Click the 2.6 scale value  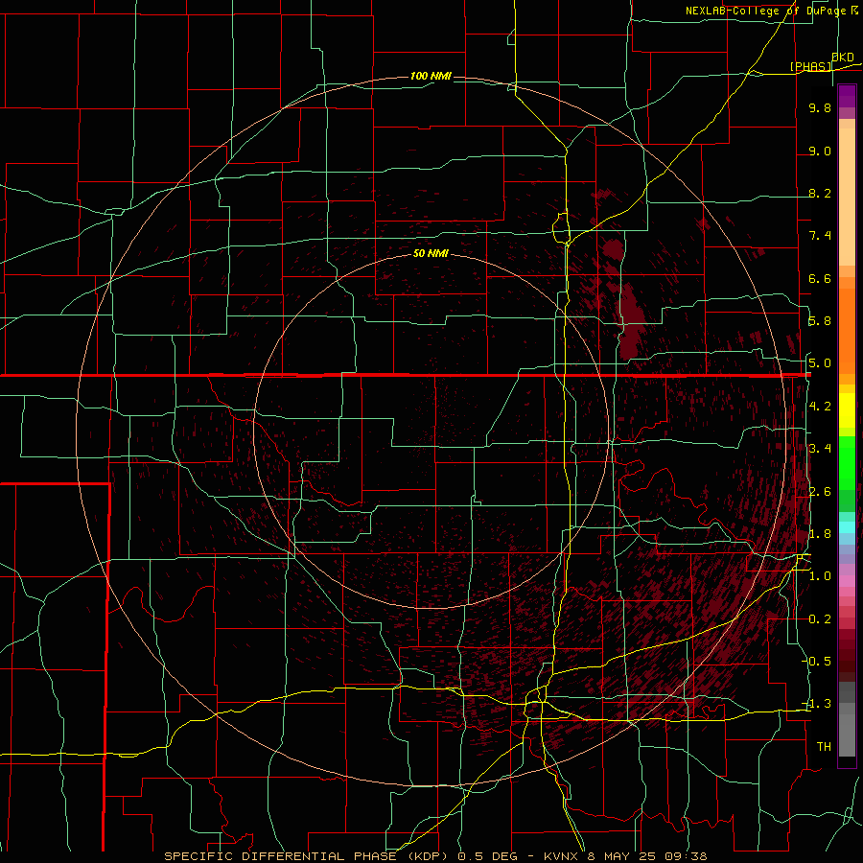820,491
